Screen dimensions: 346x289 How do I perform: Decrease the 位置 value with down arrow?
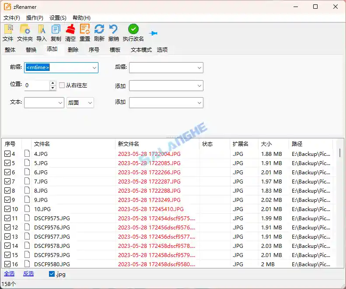[x=53, y=88]
